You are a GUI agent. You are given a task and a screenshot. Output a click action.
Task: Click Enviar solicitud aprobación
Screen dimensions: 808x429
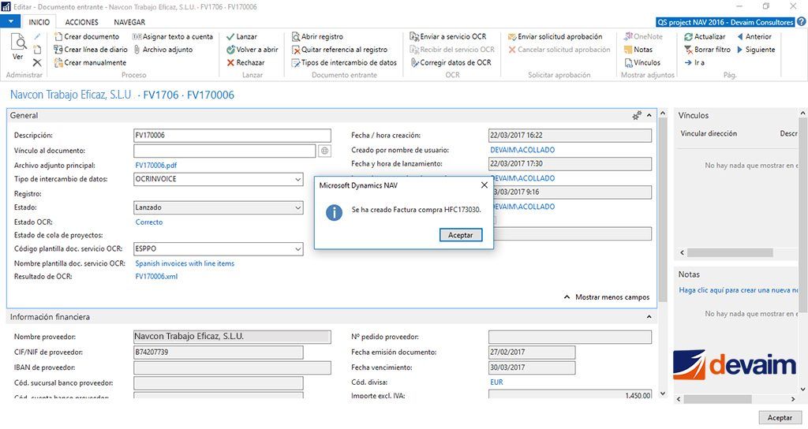pyautogui.click(x=555, y=36)
